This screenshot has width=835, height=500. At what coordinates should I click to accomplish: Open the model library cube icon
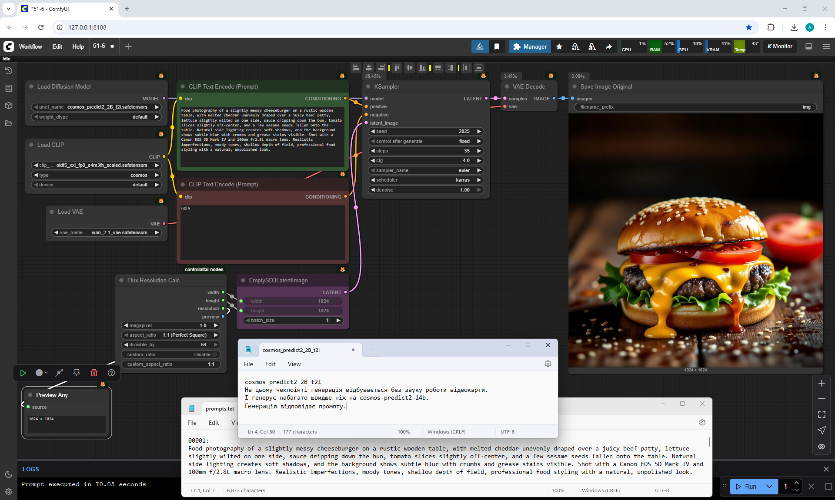pos(8,106)
